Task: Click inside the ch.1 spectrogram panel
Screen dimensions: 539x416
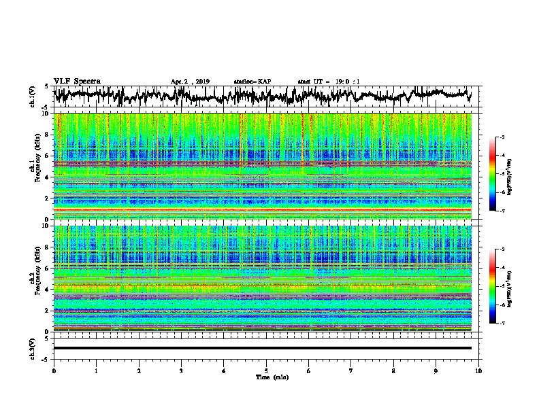Action: (262, 166)
